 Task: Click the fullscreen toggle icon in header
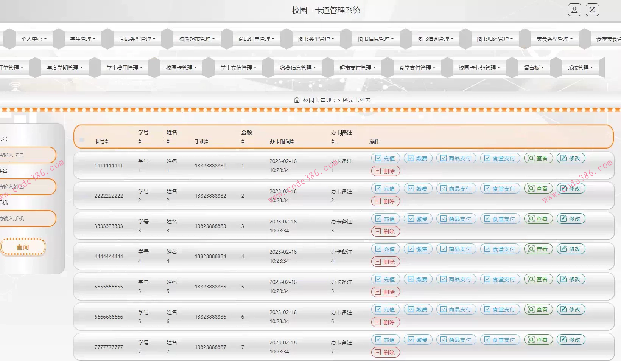point(592,10)
